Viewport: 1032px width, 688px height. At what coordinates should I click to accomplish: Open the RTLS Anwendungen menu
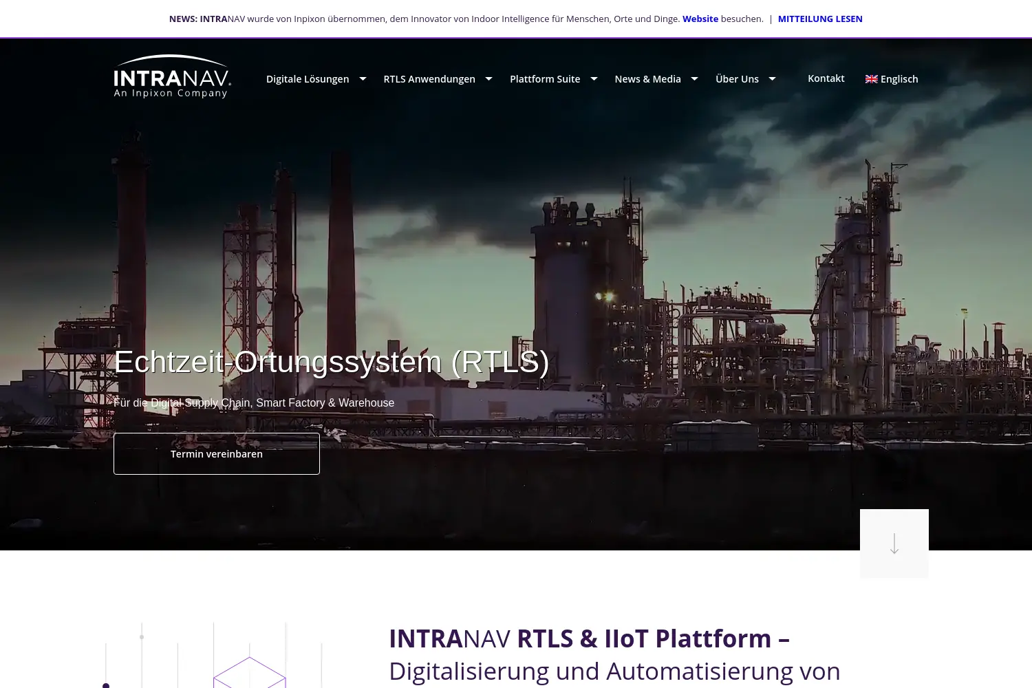tap(429, 79)
